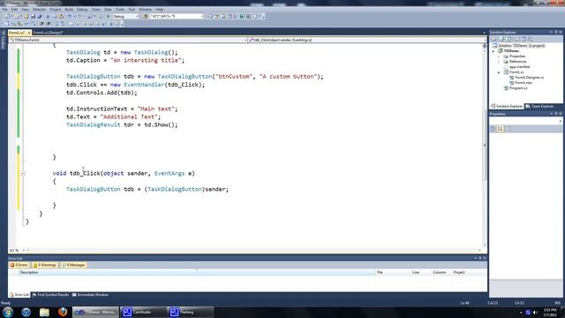Click View Code icon in Solution Explorer
Image resolution: width=565 pixels, height=318 pixels.
pos(516,39)
